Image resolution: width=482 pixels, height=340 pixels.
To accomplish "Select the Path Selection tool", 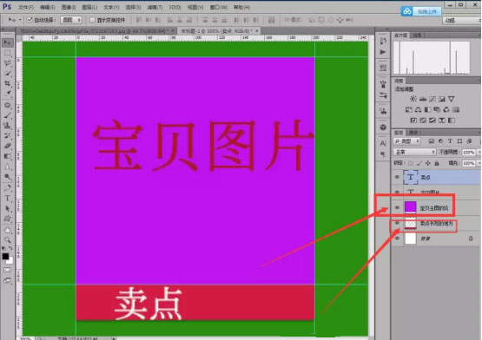I will click(x=7, y=209).
